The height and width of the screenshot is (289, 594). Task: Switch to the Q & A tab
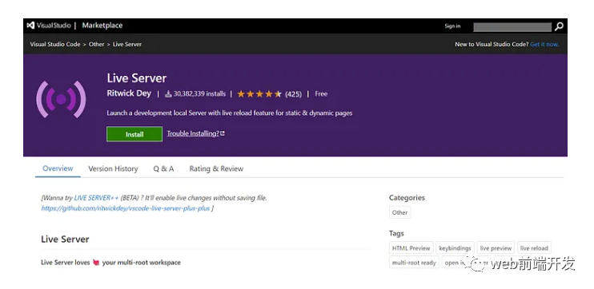tap(163, 169)
